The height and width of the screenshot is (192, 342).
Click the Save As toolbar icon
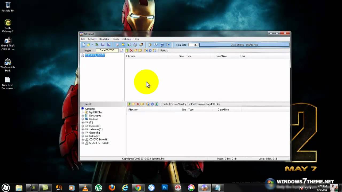[x=109, y=45]
